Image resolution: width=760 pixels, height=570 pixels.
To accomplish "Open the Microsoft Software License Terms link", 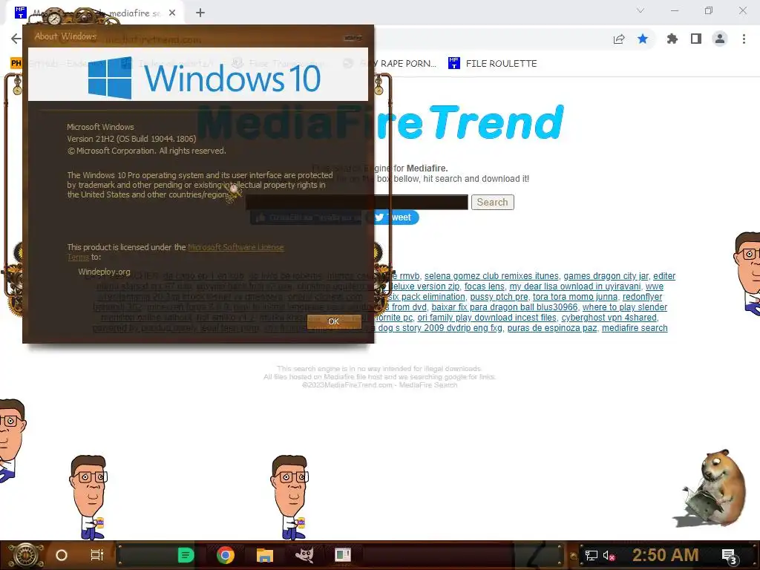I will (235, 247).
